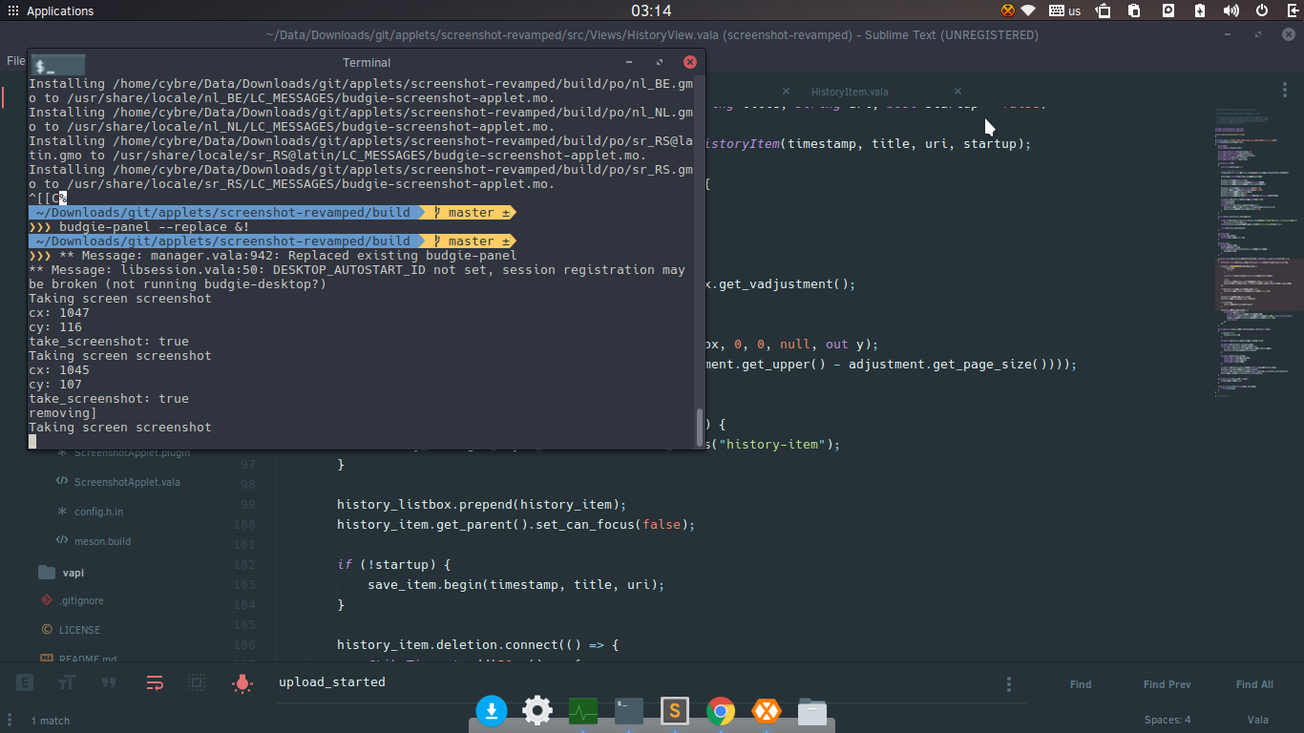Click terminal text 'take_screenshot: true' under cy: 107
The width and height of the screenshot is (1304, 733).
click(x=109, y=399)
